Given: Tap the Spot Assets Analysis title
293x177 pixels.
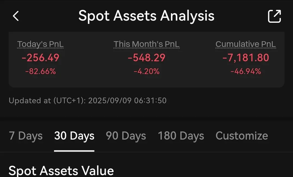Looking at the screenshot, I should 146,16.
